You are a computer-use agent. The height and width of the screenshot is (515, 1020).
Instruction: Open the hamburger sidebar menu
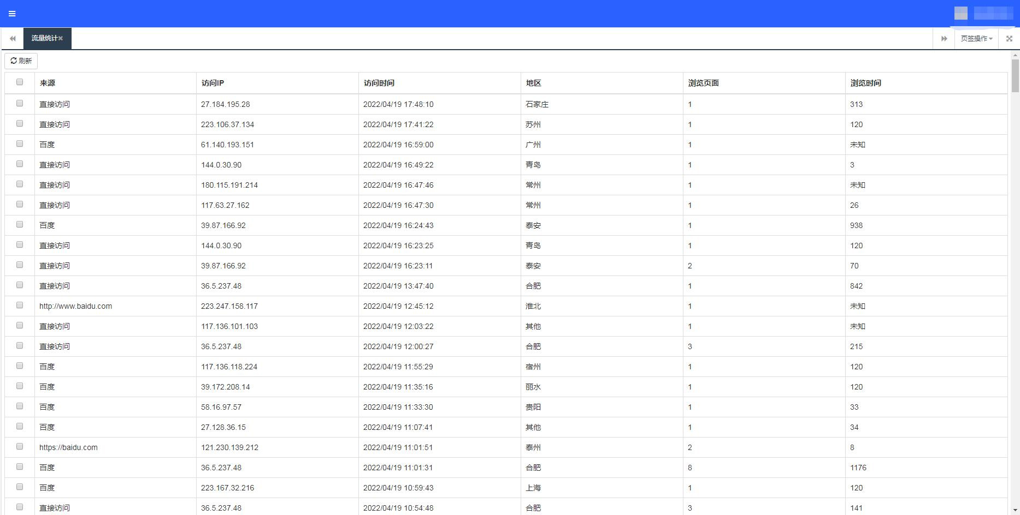tap(12, 14)
